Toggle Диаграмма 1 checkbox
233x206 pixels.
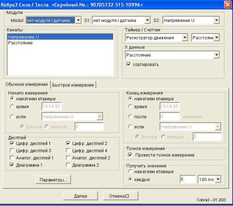coord(12,165)
